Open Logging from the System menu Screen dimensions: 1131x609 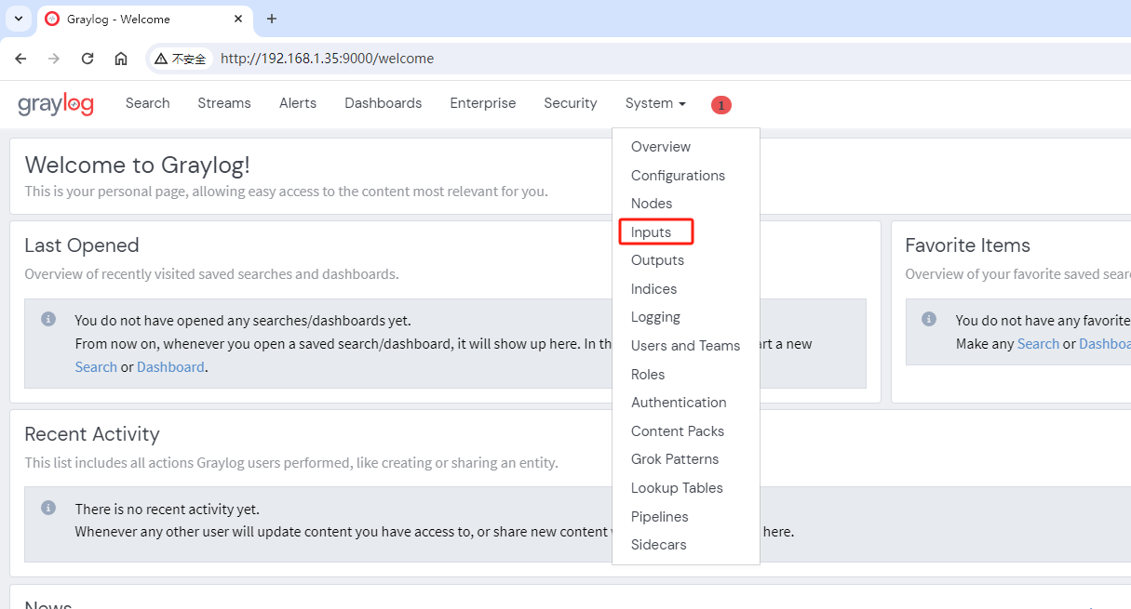[x=655, y=317]
